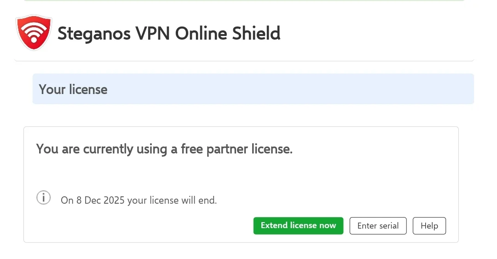This screenshot has width=497, height=259.
Task: Click the words free partner in the status heading
Action: point(214,149)
